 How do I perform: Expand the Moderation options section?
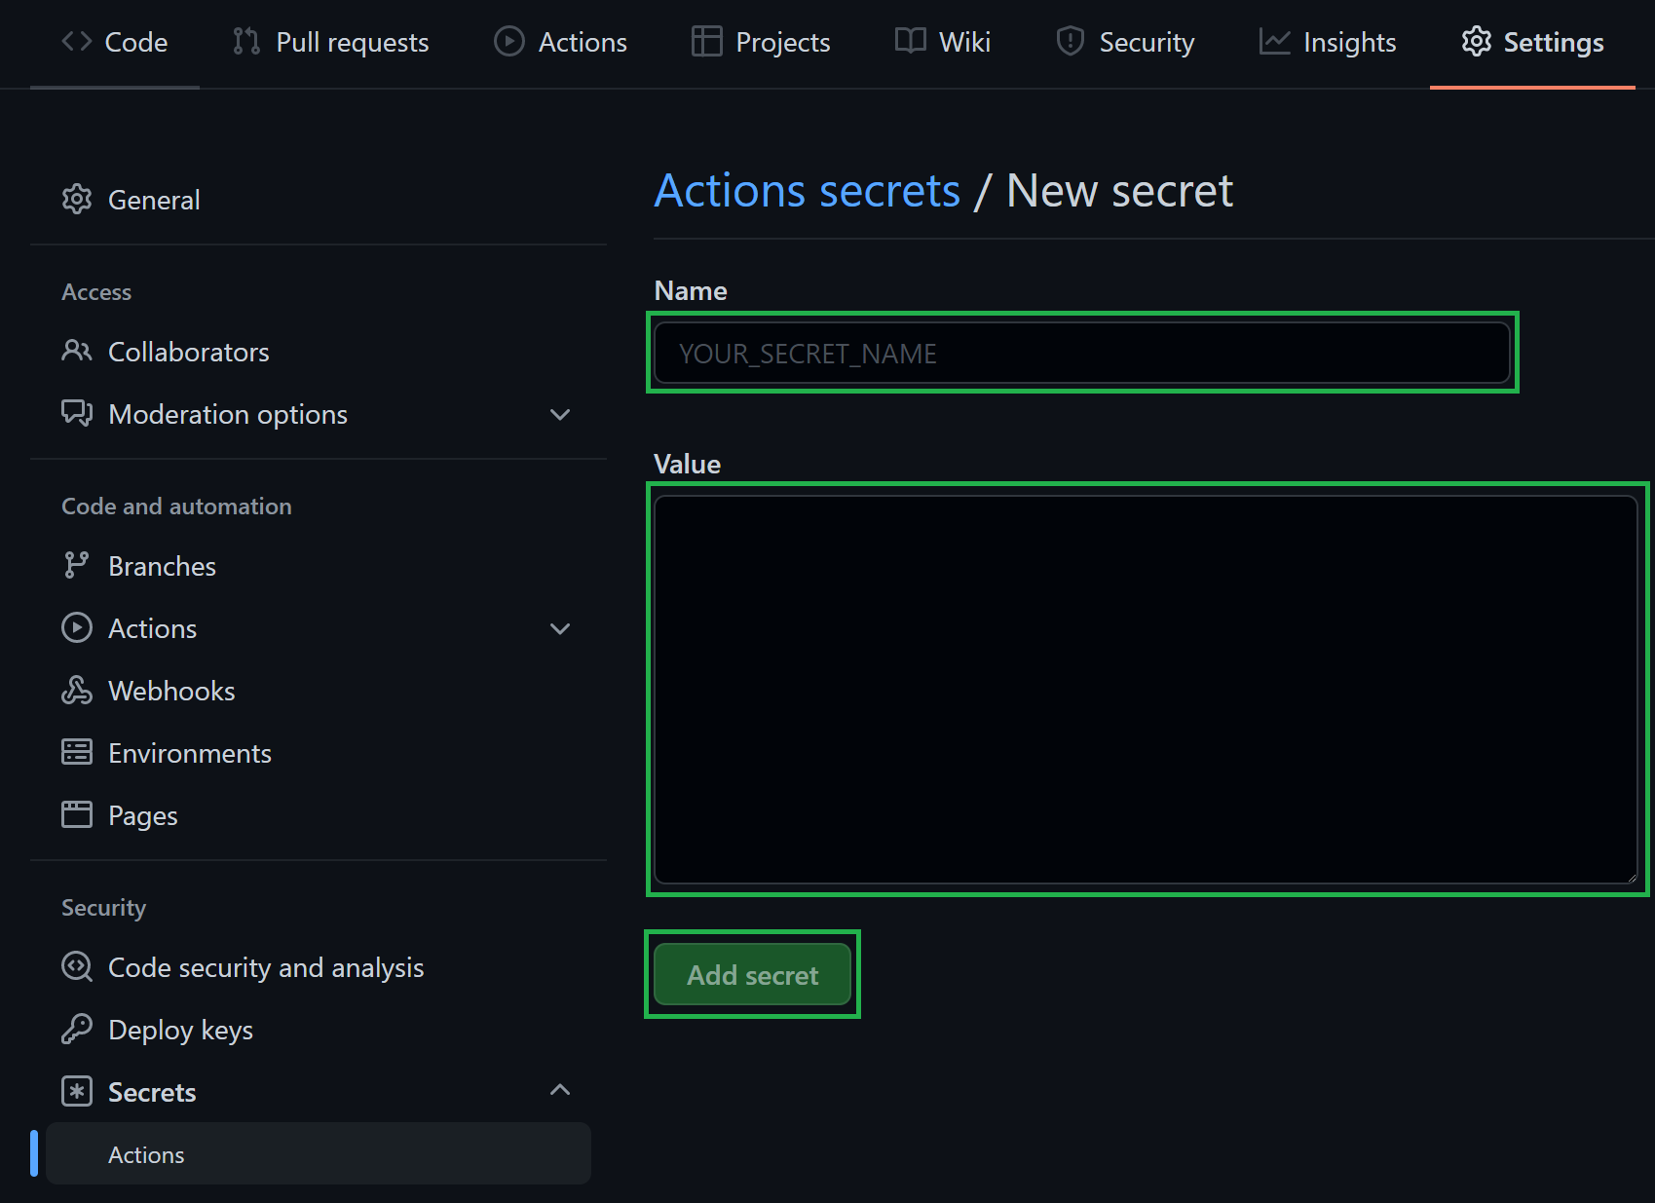(x=560, y=414)
